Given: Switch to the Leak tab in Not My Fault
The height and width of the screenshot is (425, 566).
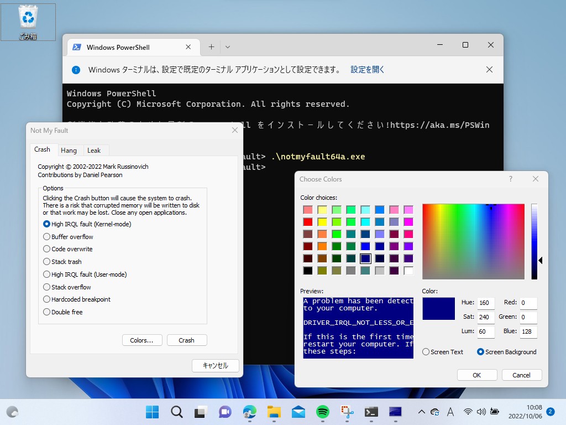Looking at the screenshot, I should coord(95,150).
